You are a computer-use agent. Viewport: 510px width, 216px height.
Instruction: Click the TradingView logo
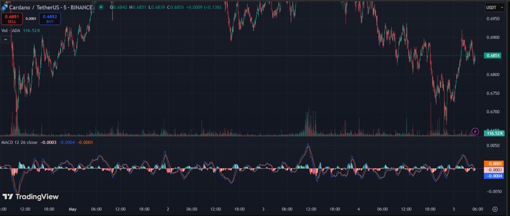tap(30, 197)
